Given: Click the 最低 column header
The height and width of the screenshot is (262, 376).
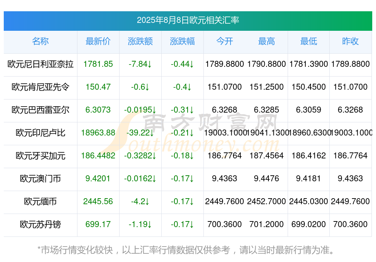Looking at the screenshot, I should click(x=309, y=41).
